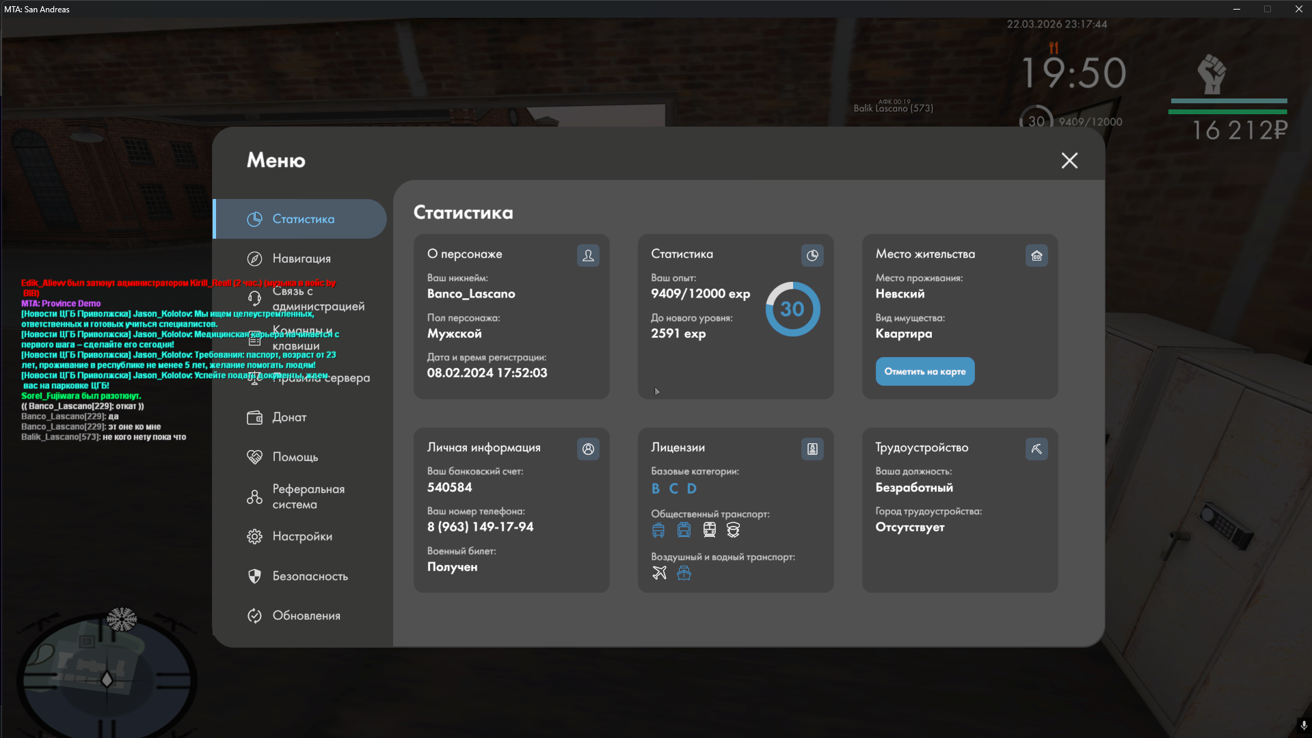This screenshot has height=738, width=1312.
Task: Click the pie chart icon in Статистика card
Action: (812, 256)
